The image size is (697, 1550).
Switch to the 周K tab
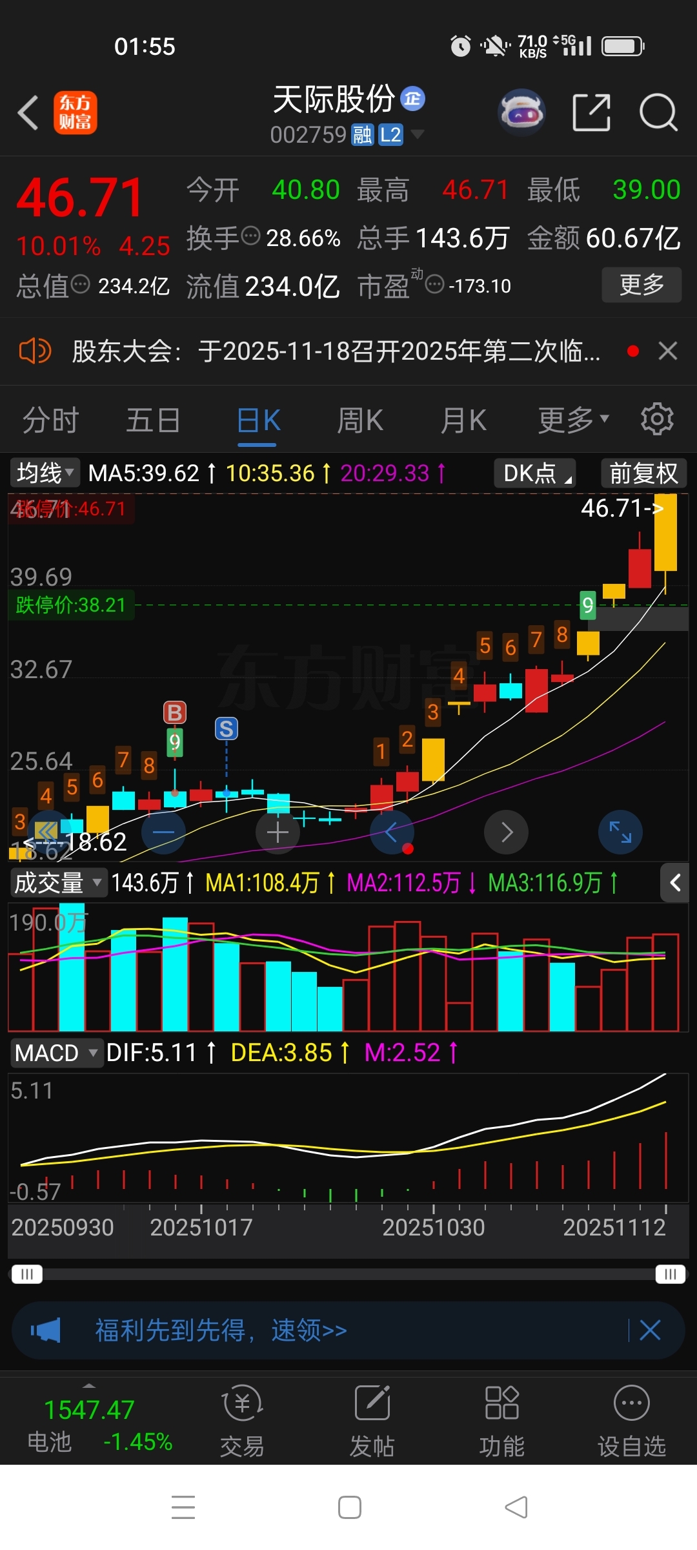[x=359, y=420]
